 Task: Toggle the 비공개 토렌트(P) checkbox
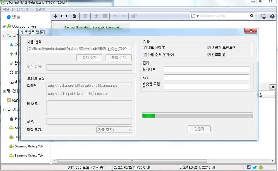click(x=209, y=47)
